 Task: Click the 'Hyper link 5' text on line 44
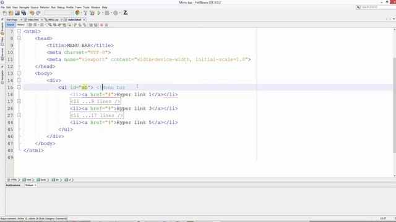click(x=134, y=122)
